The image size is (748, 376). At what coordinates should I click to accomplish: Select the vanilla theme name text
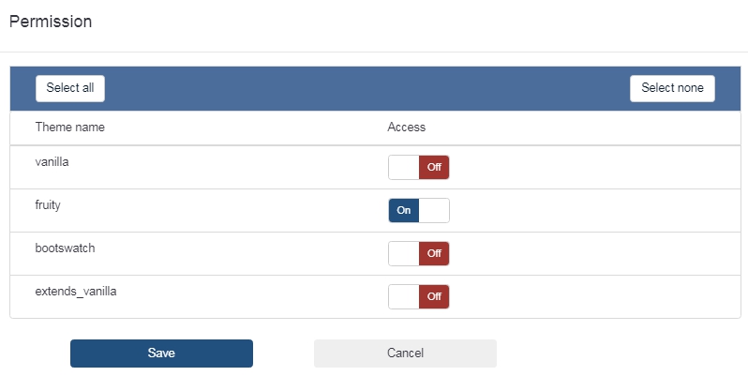point(52,162)
